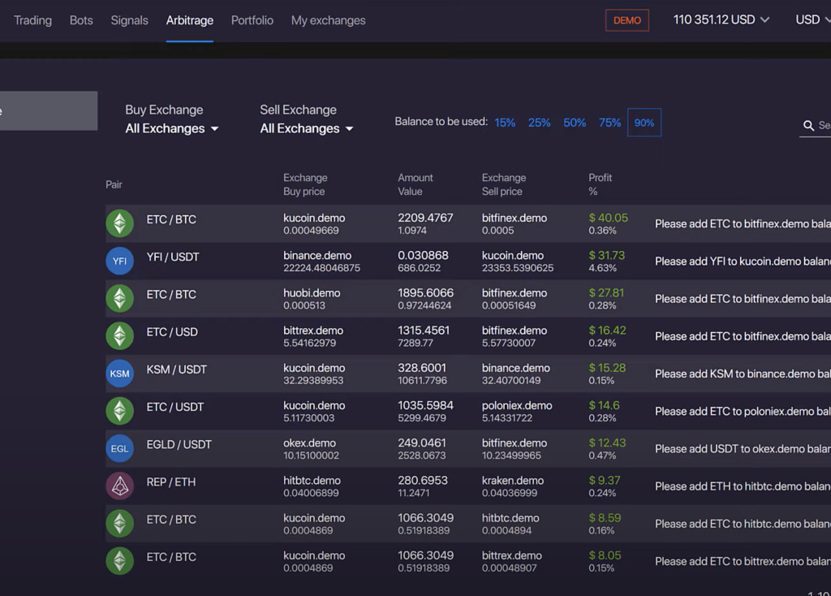Select the ETC / USD pair label
Viewport: 831px width, 596px height.
click(x=172, y=332)
